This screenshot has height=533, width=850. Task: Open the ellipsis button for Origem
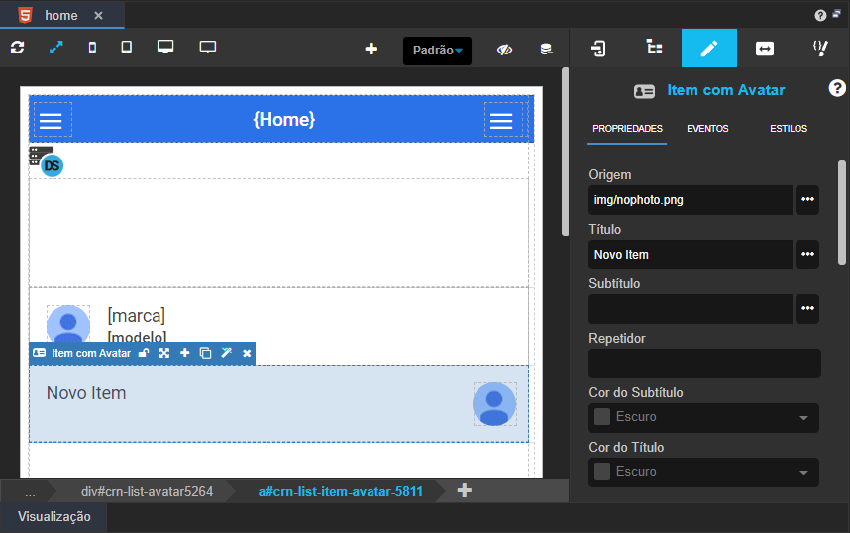click(807, 200)
